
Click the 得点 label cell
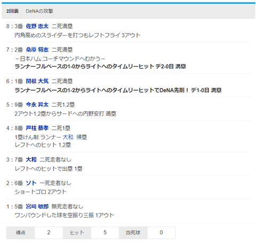point(21,232)
